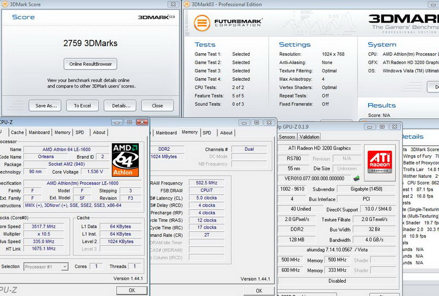Viewport: 439px width, 296px height.
Task: Open the Processor #1 selection dropdown
Action: click(46, 266)
